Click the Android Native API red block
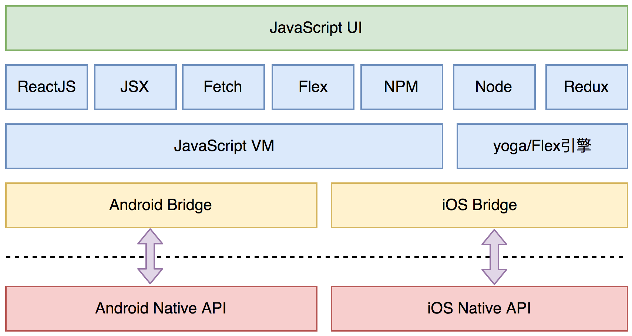The height and width of the screenshot is (336, 632). coord(161,309)
